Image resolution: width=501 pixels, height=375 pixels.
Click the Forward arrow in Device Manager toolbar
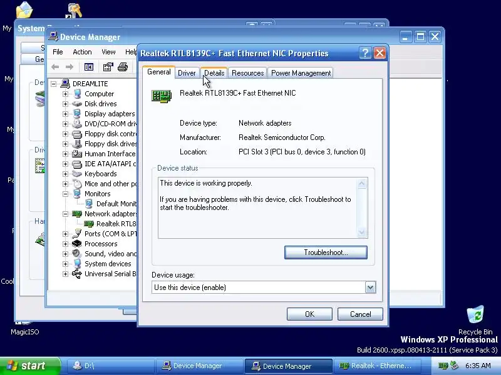pyautogui.click(x=70, y=67)
